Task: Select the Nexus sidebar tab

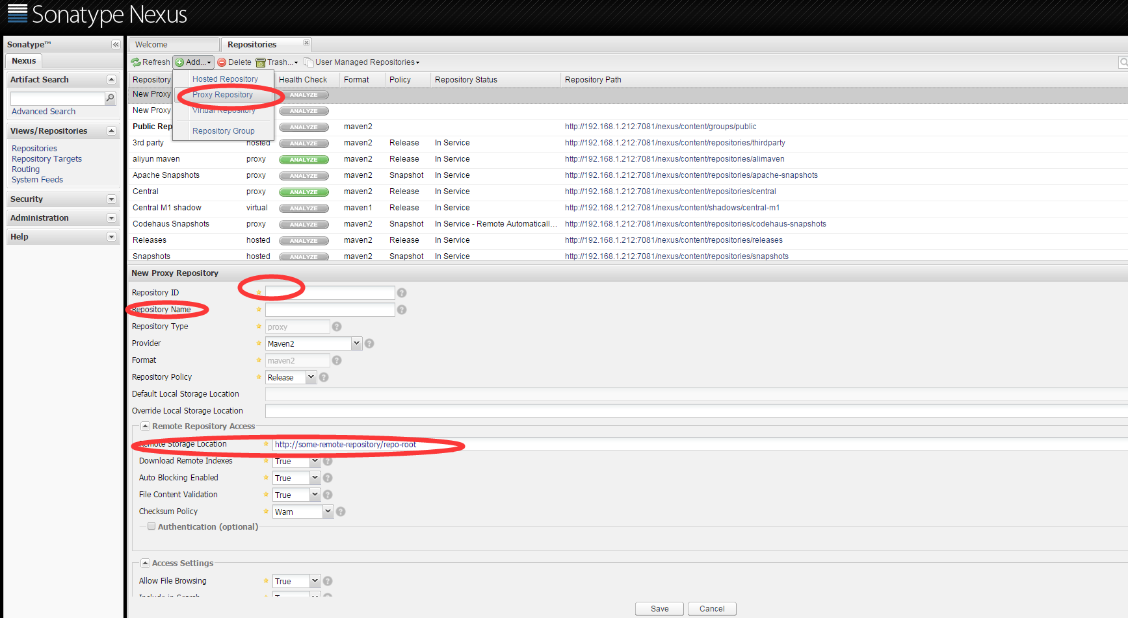Action: pyautogui.click(x=24, y=61)
